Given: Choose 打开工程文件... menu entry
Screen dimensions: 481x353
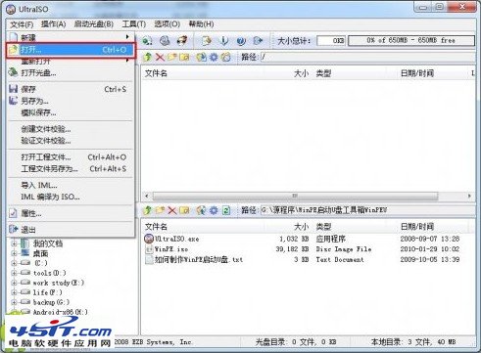Looking at the screenshot, I should [71, 157].
